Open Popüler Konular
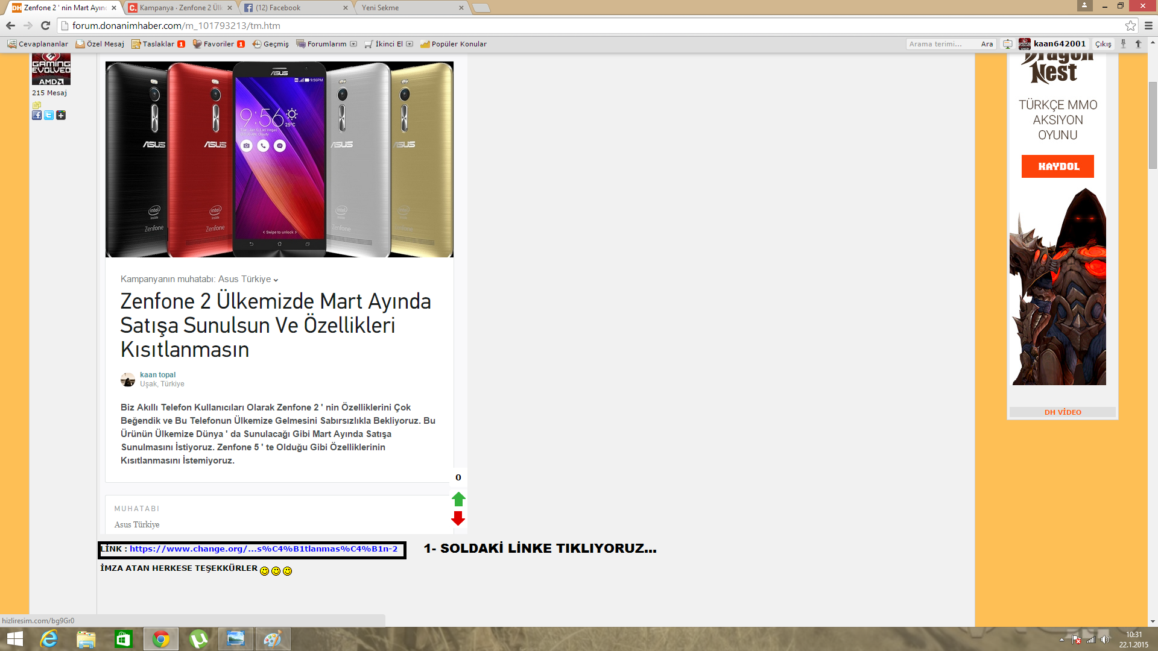Viewport: 1158px width, 651px height. coord(453,44)
